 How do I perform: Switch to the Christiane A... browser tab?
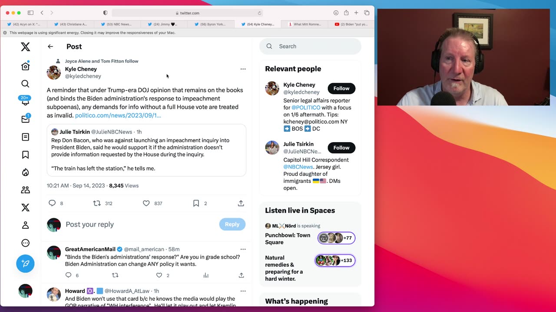pos(70,24)
